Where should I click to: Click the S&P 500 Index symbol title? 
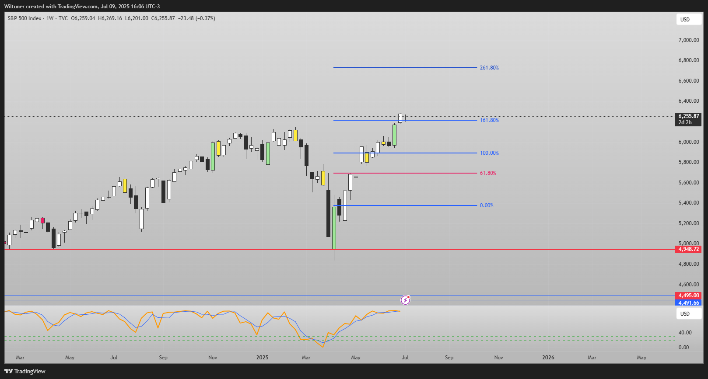click(x=25, y=18)
